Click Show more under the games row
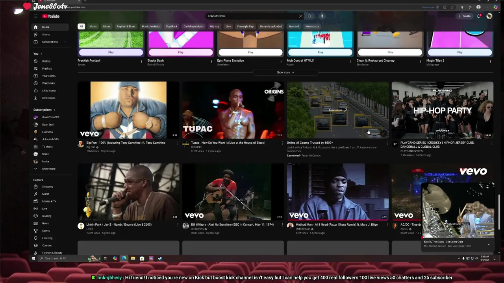The height and width of the screenshot is (283, 504). click(x=285, y=72)
